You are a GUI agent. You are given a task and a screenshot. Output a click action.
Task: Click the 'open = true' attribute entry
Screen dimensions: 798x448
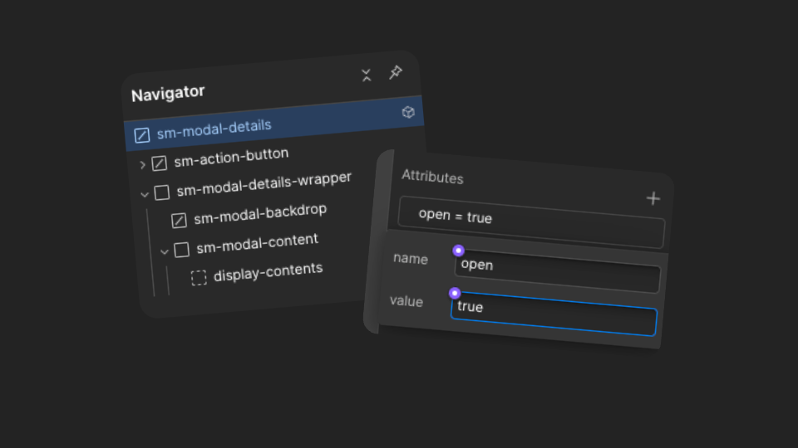[531, 222]
